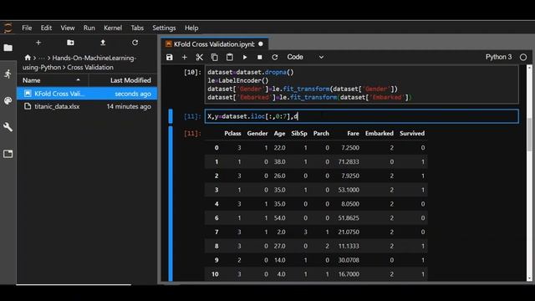Open the Settings menu
Viewport: 535px width, 301px height.
(164, 28)
